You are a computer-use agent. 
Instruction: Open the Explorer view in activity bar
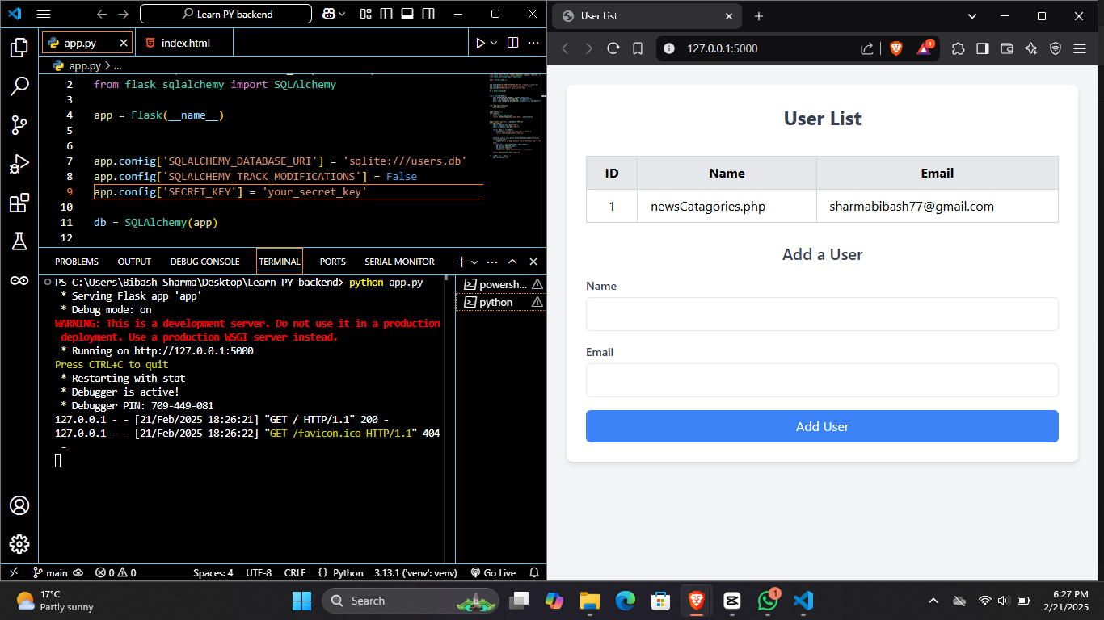coord(19,48)
